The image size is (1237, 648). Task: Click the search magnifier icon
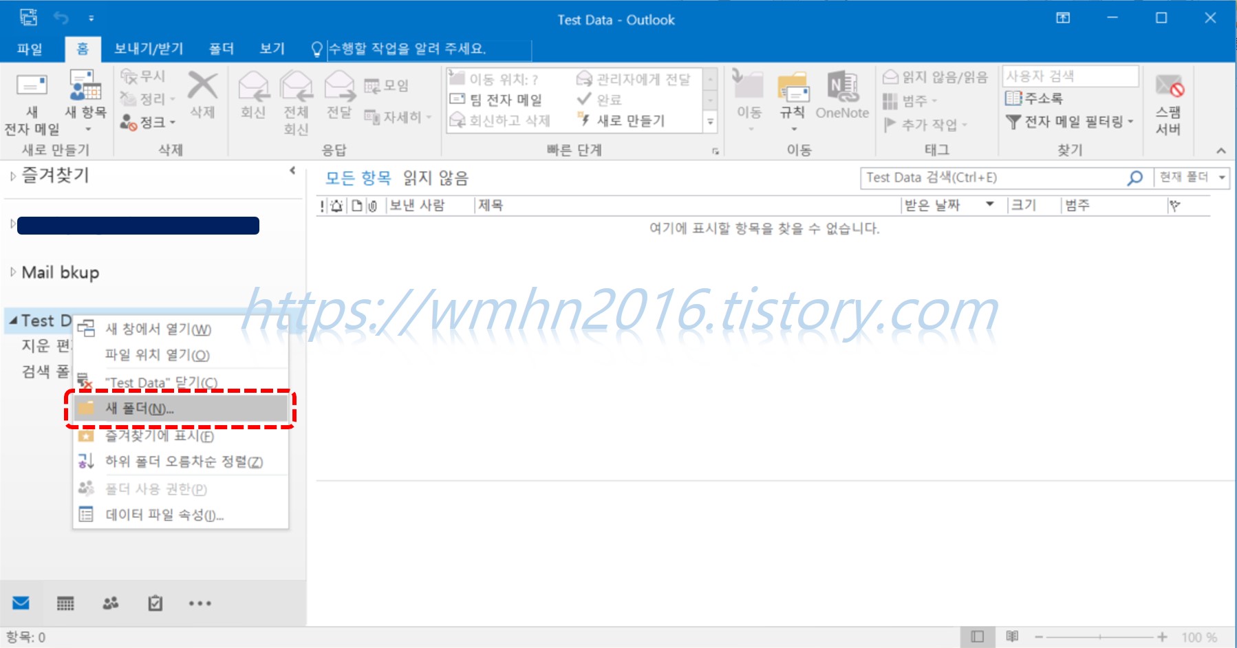[1135, 177]
